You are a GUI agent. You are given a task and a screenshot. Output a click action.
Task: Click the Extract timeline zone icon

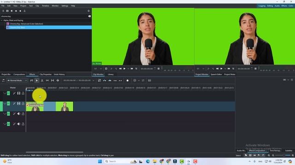point(115,81)
